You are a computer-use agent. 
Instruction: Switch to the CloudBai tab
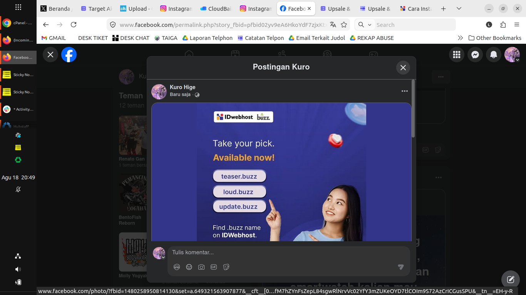click(217, 8)
